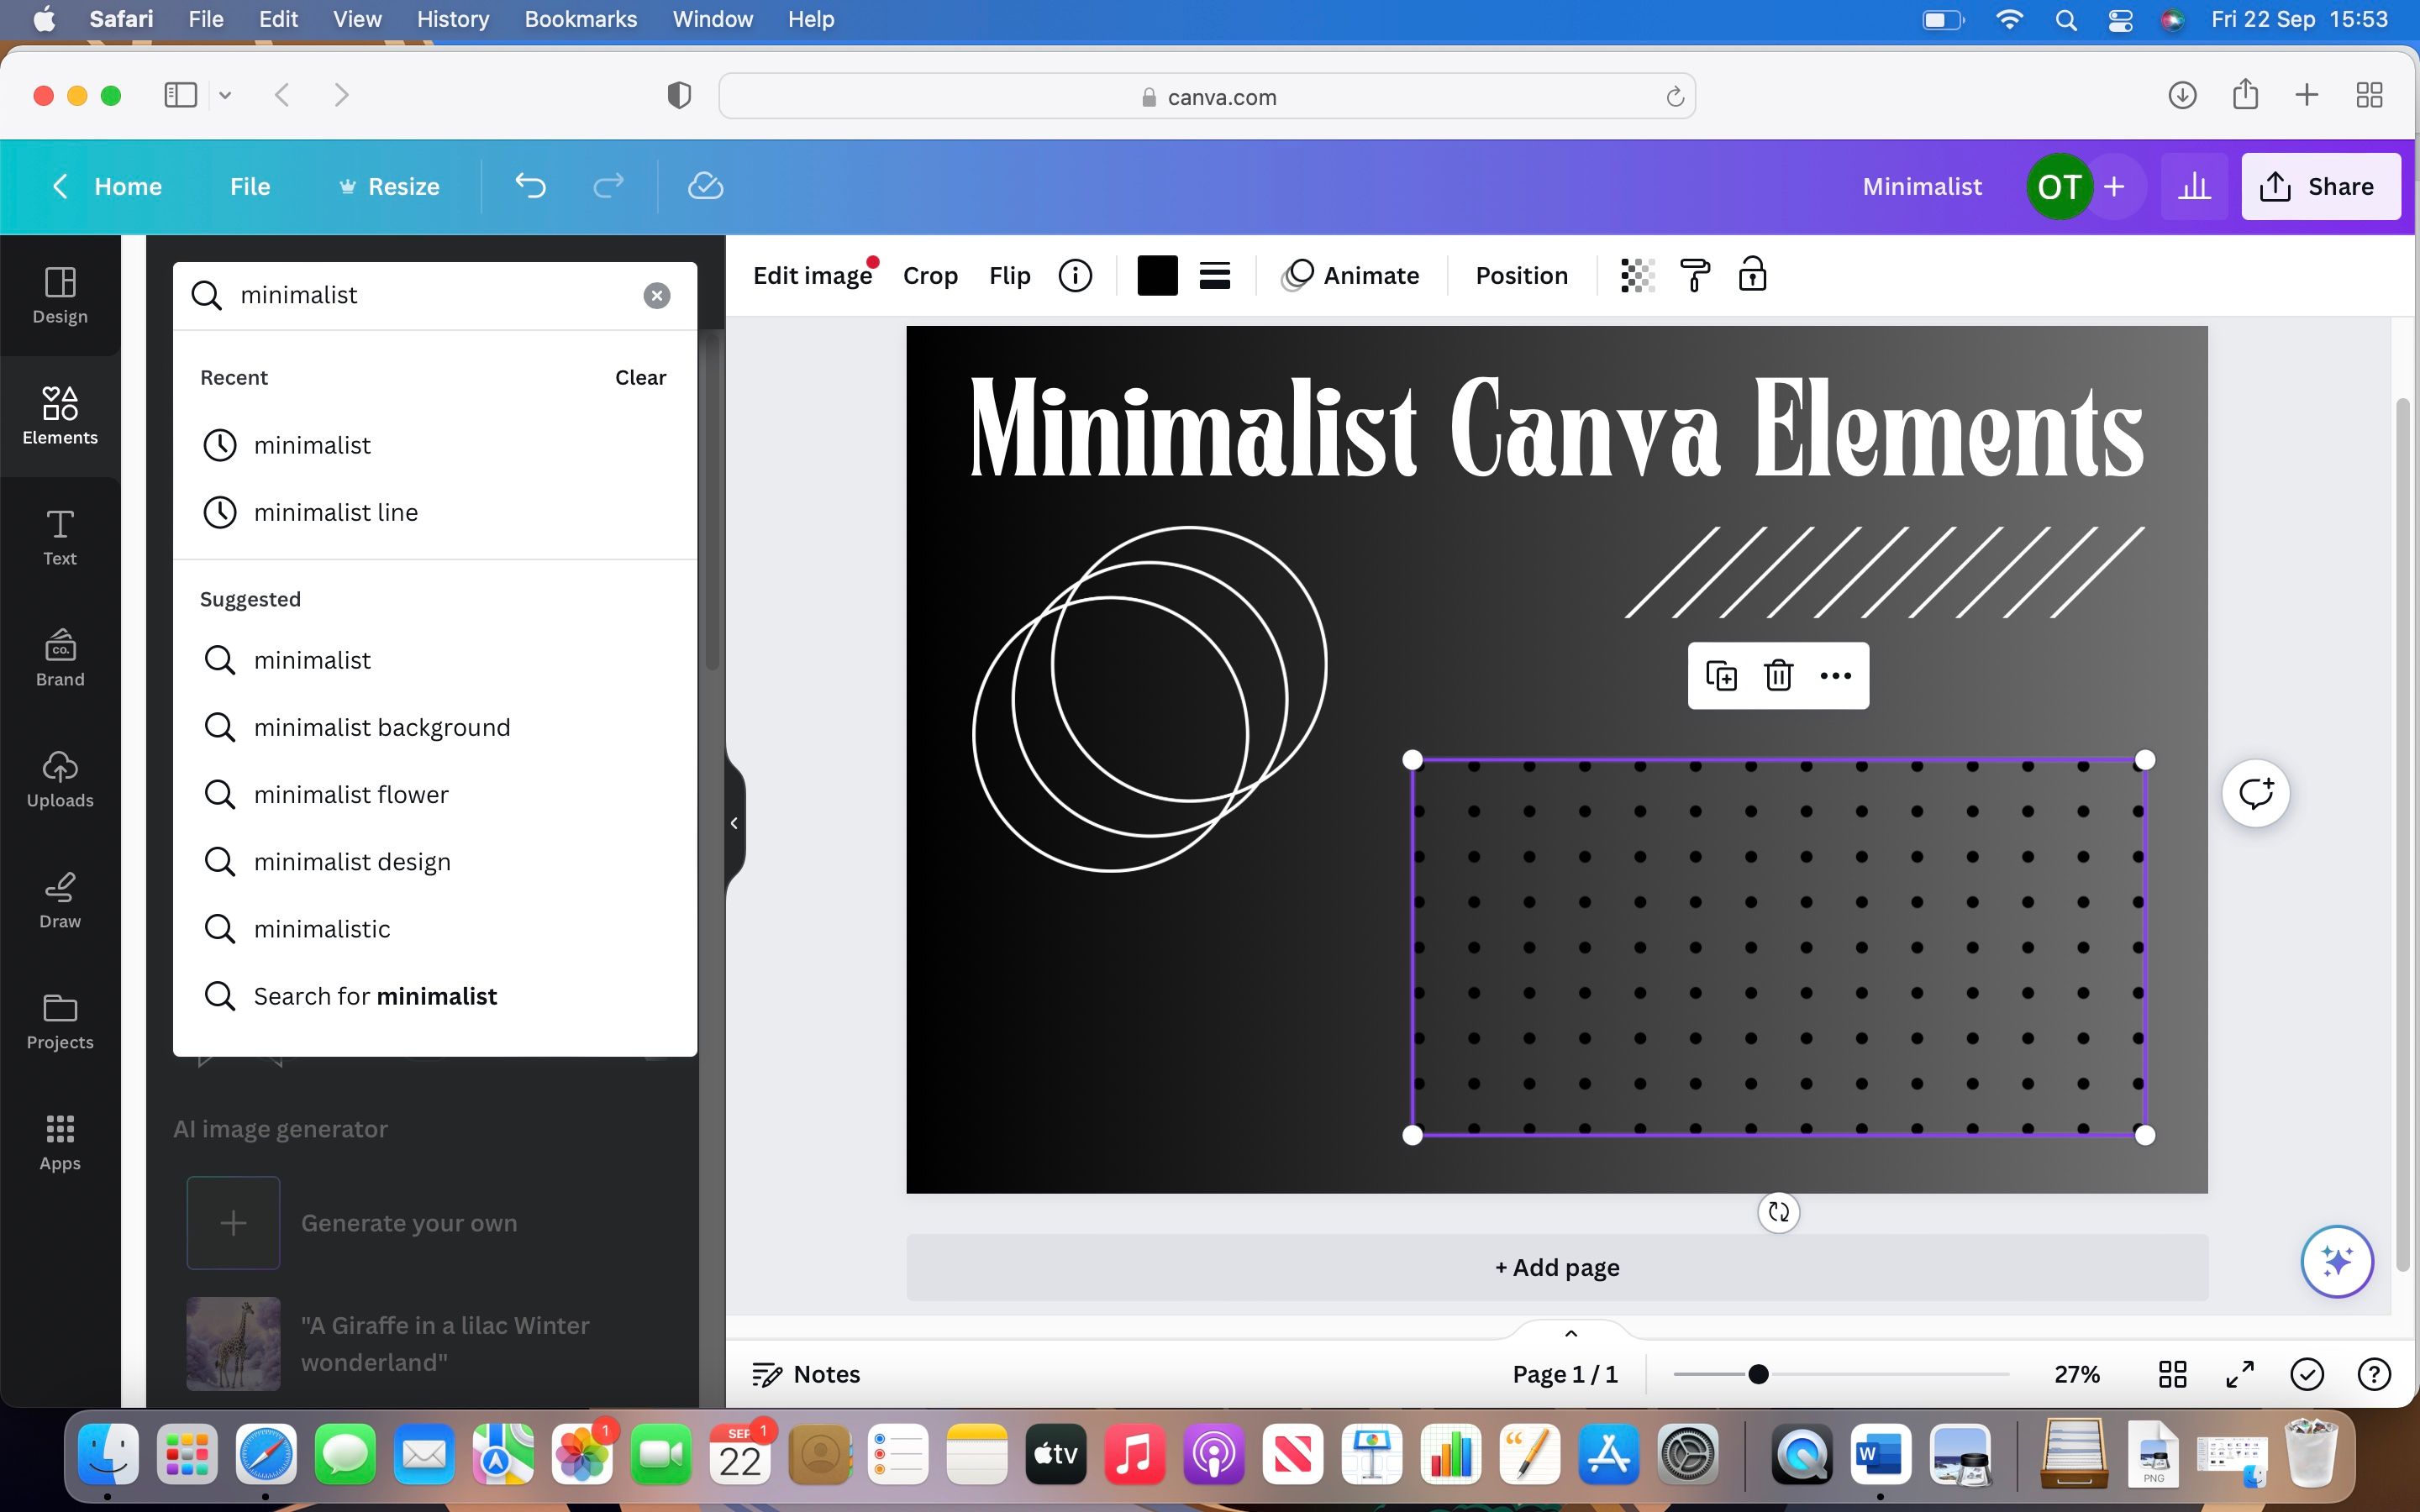Viewport: 2420px width, 1512px height.
Task: Open the more options ellipsis menu
Action: click(1835, 676)
